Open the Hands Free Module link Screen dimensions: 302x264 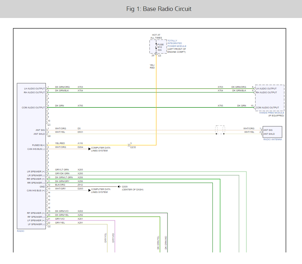point(272,113)
